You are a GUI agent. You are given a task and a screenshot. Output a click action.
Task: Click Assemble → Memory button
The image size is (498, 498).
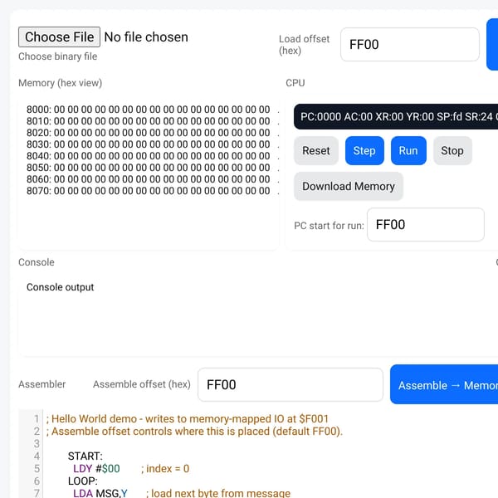(x=445, y=384)
